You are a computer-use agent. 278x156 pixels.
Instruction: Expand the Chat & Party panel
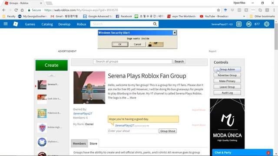pyautogui.click(x=242, y=153)
